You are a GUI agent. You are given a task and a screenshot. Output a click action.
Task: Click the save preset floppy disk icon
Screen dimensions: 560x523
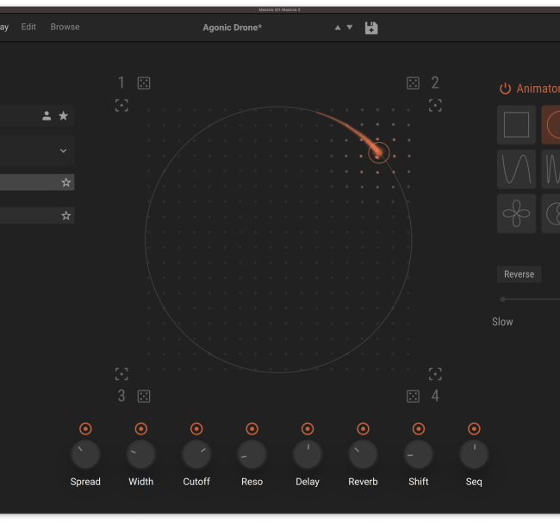coord(370,28)
